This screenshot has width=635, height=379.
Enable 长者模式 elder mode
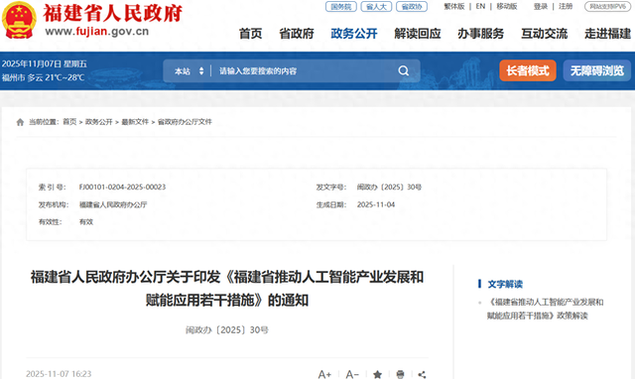(x=528, y=70)
